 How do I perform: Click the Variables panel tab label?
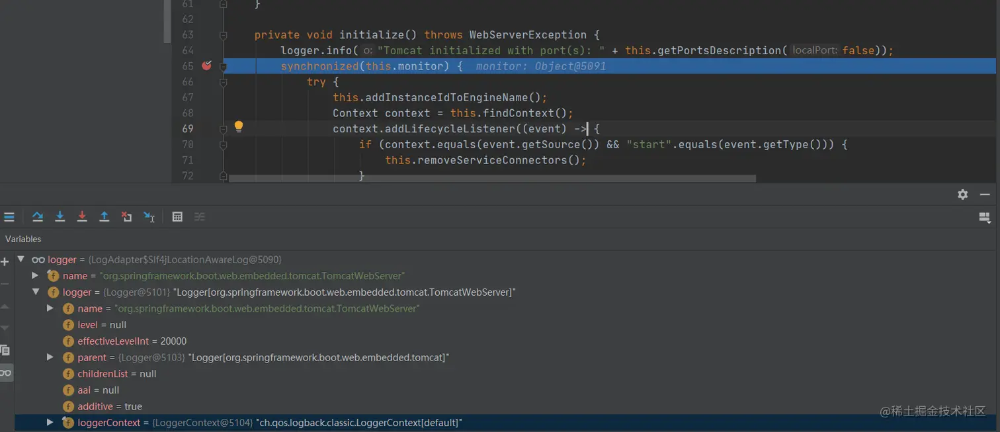[23, 239]
